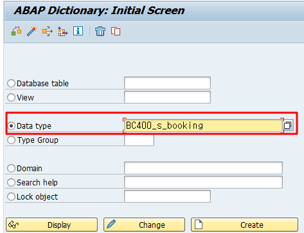Select the Domain radio button
The image size is (304, 233).
tap(11, 168)
